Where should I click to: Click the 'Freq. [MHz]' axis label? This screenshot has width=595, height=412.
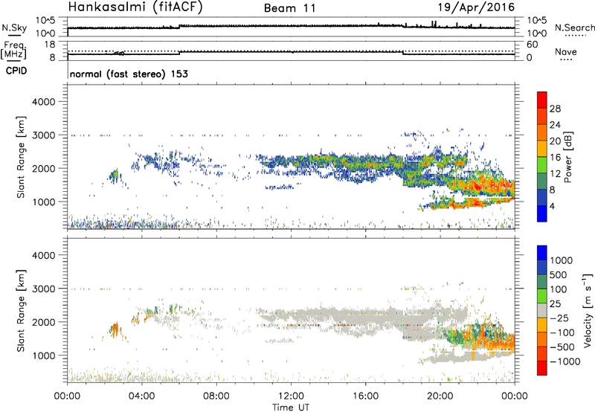(14, 51)
